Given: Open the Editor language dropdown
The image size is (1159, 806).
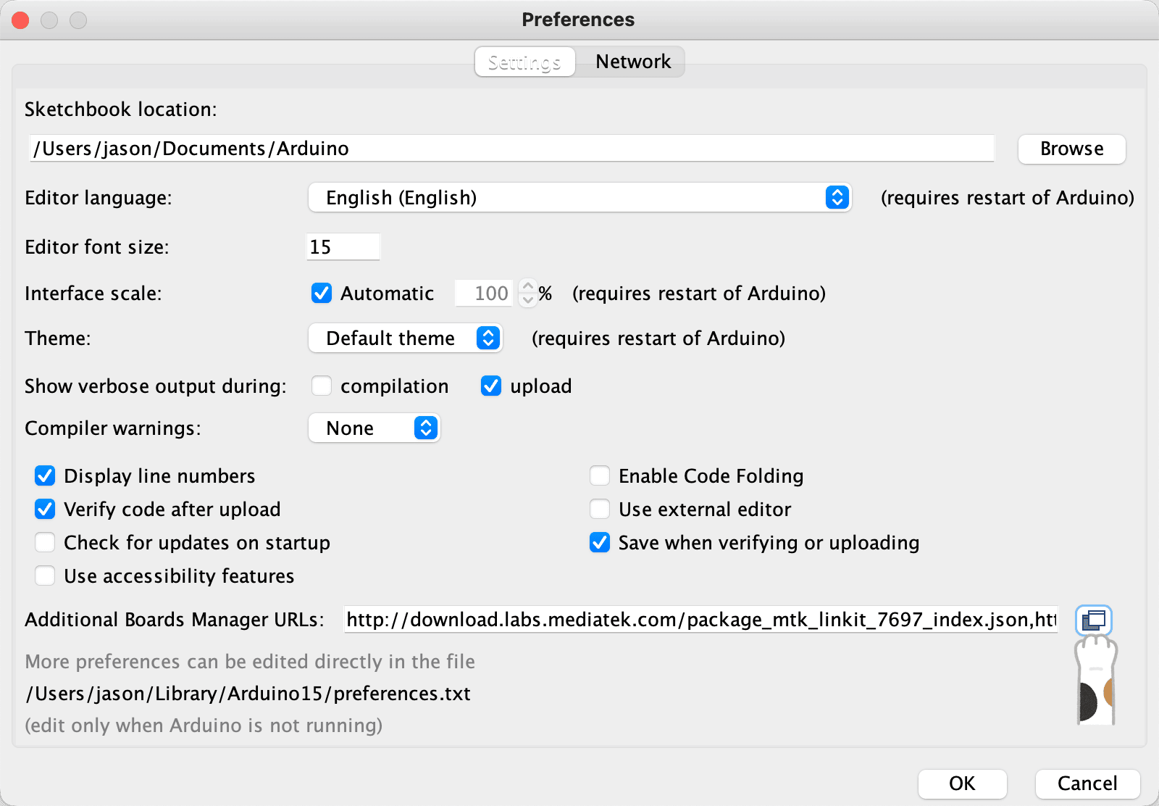Looking at the screenshot, I should coord(579,198).
